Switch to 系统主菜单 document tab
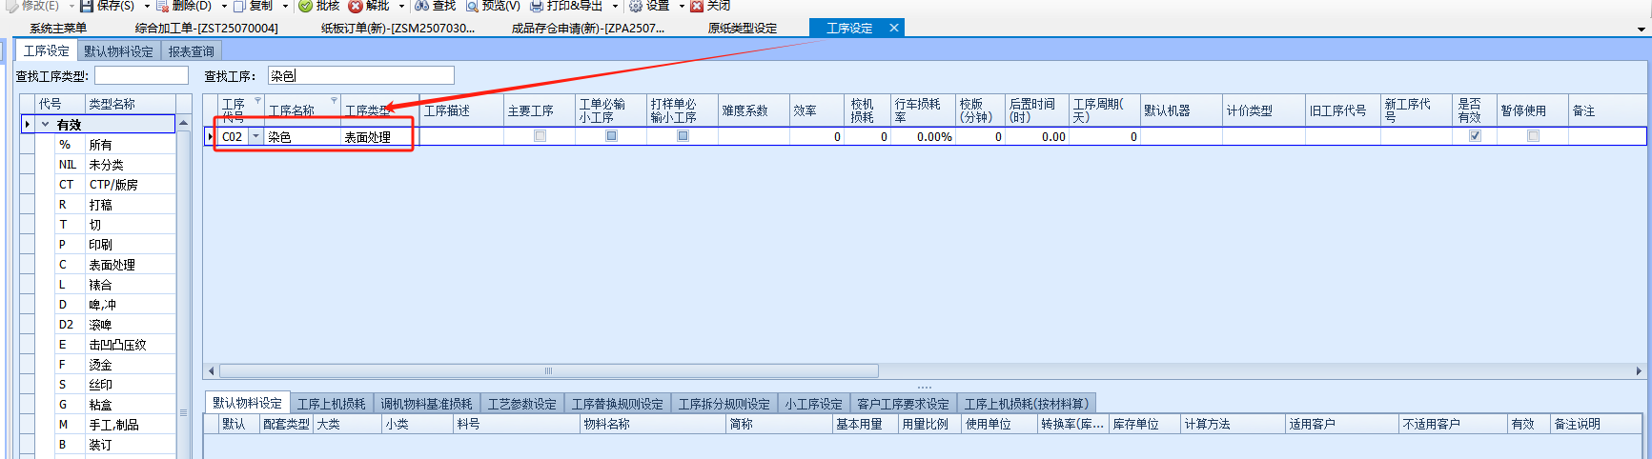This screenshot has width=1652, height=459. [x=58, y=29]
